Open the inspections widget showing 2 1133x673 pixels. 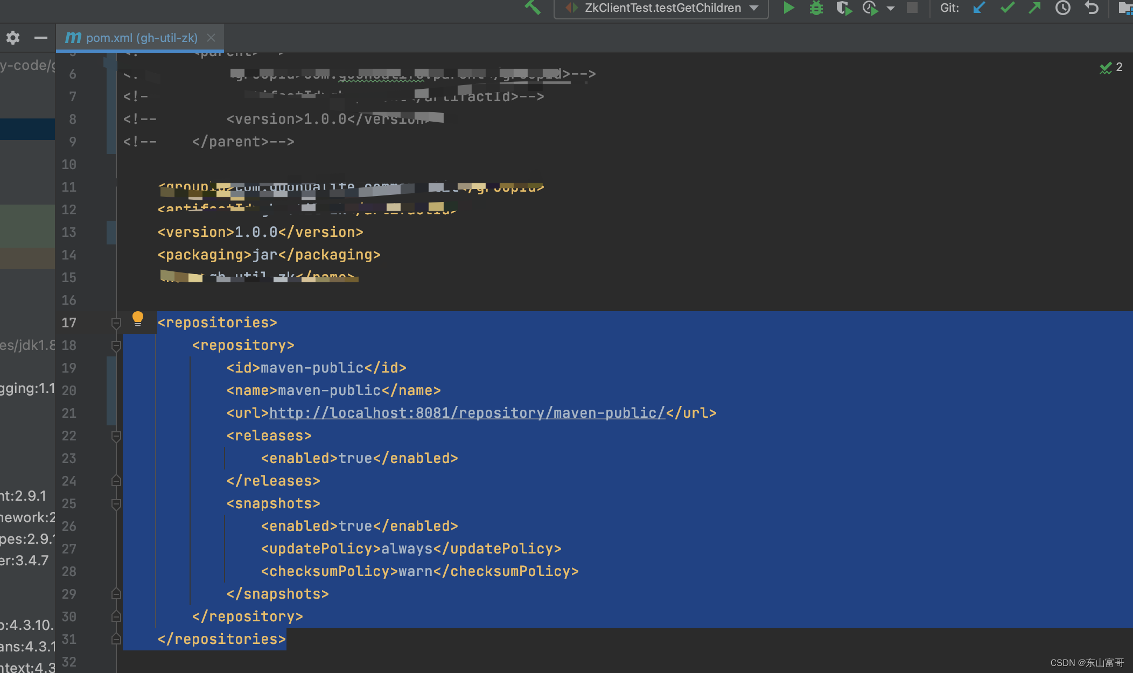pyautogui.click(x=1111, y=67)
